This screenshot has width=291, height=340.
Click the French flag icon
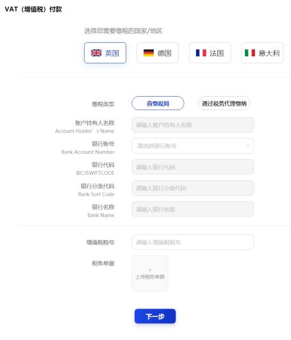201,53
